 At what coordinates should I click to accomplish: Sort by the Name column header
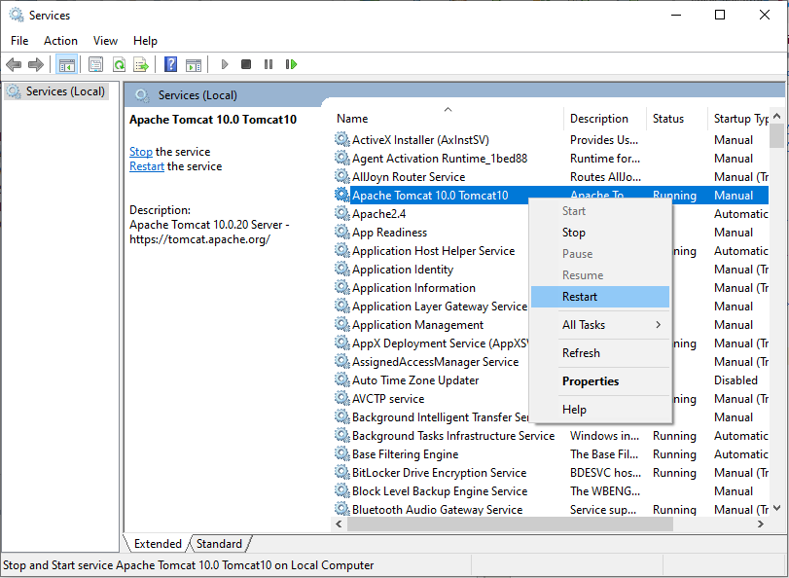(448, 119)
